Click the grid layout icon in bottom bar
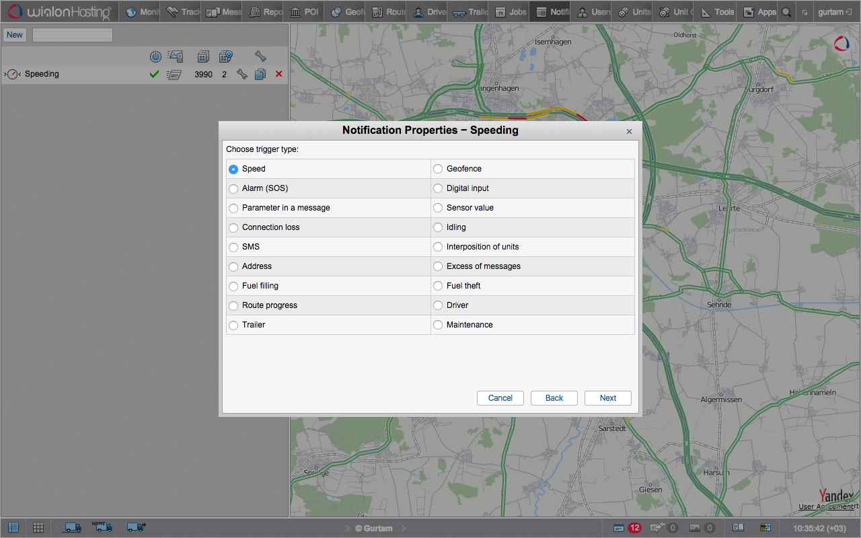The image size is (861, 538). click(x=38, y=528)
